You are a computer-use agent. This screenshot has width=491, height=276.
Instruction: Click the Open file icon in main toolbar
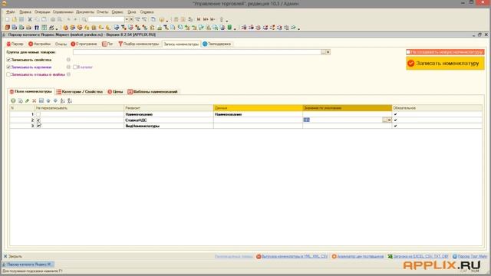[x=15, y=19]
